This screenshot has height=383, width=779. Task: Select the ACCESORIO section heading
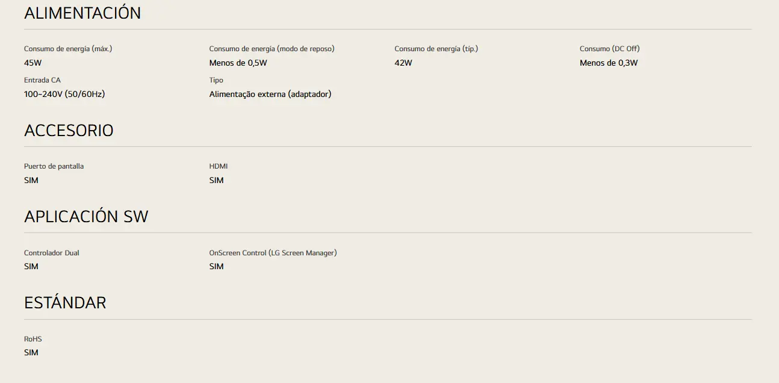69,131
